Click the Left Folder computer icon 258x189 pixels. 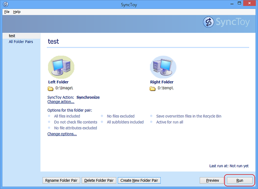pos(61,67)
